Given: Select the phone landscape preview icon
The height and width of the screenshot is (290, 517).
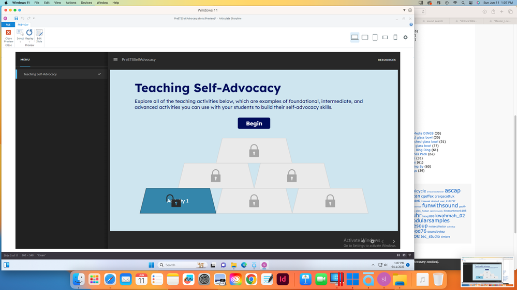Looking at the screenshot, I should (385, 37).
